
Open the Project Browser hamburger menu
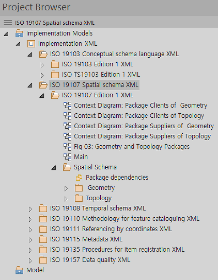8,23
